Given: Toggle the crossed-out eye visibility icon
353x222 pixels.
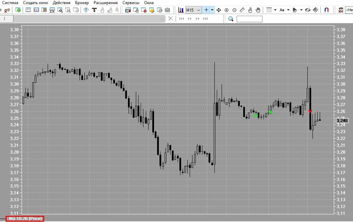Looking at the screenshot, I should pos(308,10).
